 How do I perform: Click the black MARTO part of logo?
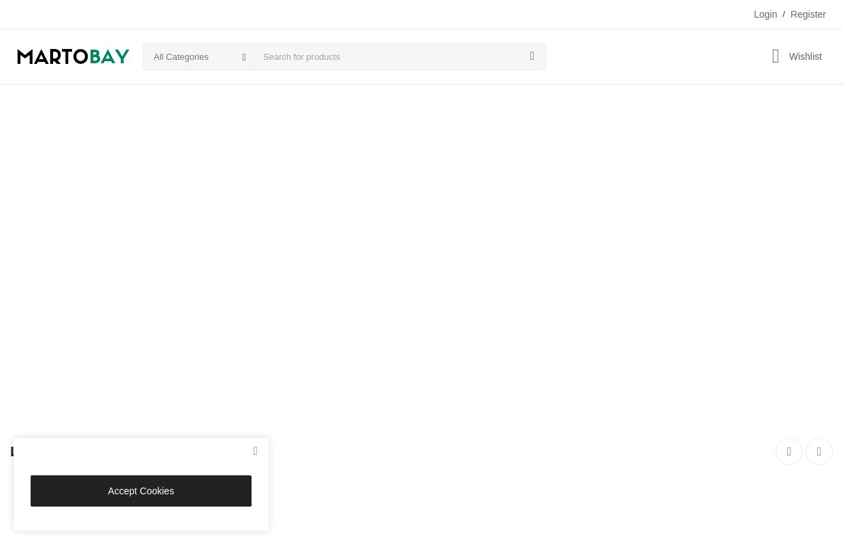pyautogui.click(x=52, y=56)
